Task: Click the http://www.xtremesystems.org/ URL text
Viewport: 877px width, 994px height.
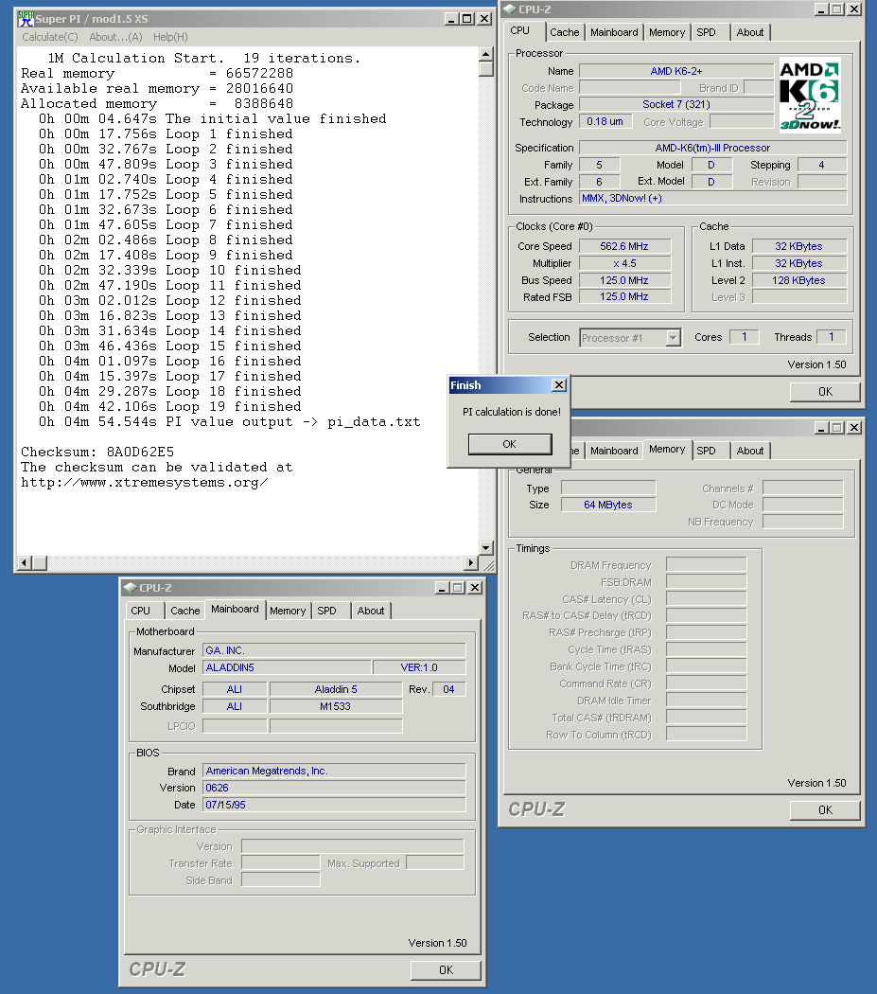Action: tap(145, 483)
